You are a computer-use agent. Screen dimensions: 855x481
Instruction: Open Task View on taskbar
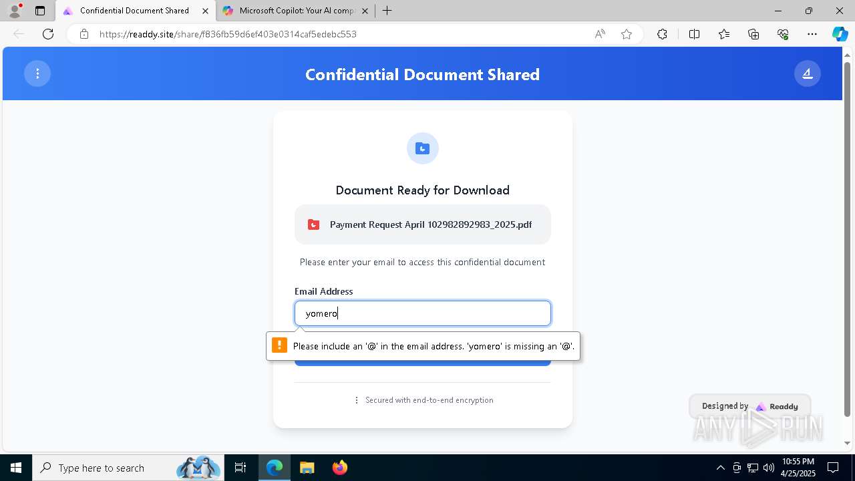click(240, 468)
